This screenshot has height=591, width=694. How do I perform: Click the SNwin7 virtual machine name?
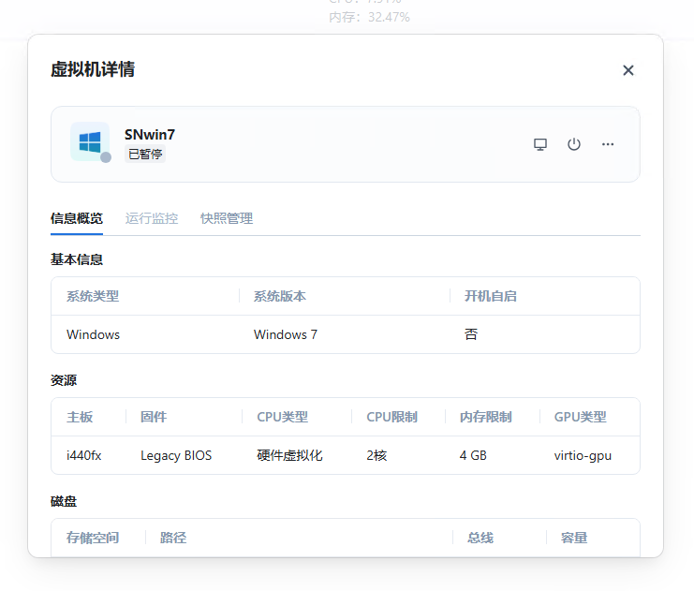150,134
